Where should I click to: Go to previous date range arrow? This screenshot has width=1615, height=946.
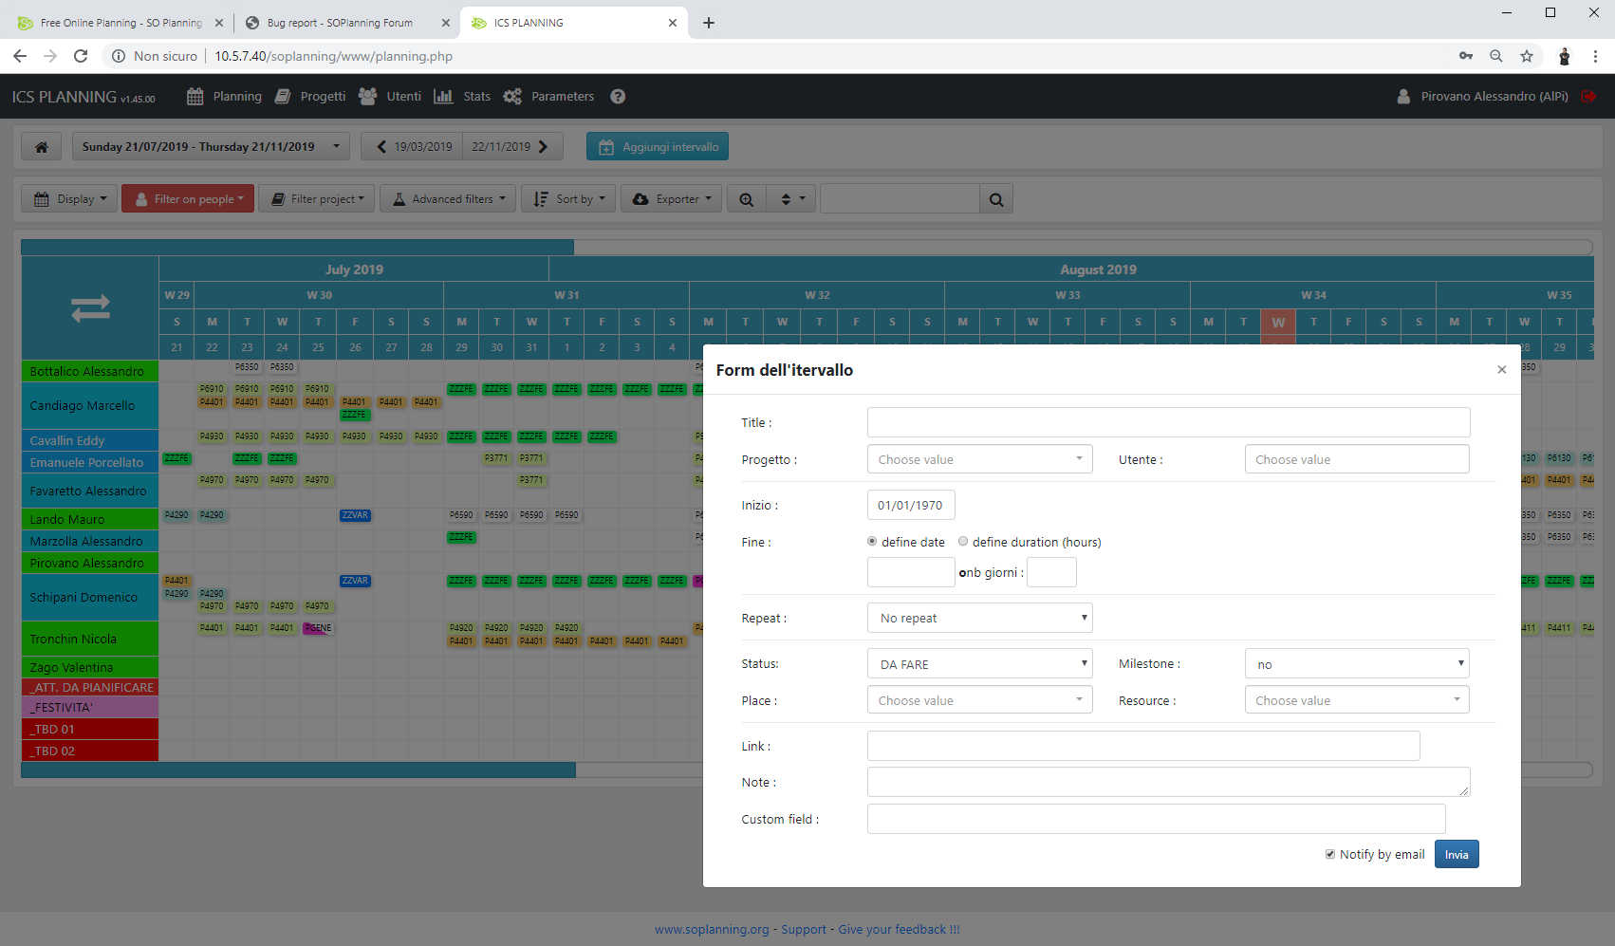[381, 147]
